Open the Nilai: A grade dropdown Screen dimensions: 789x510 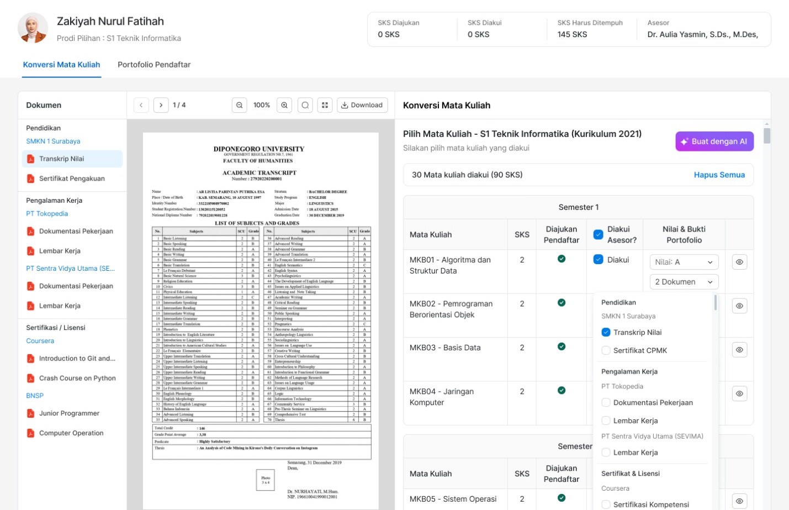[x=684, y=262]
